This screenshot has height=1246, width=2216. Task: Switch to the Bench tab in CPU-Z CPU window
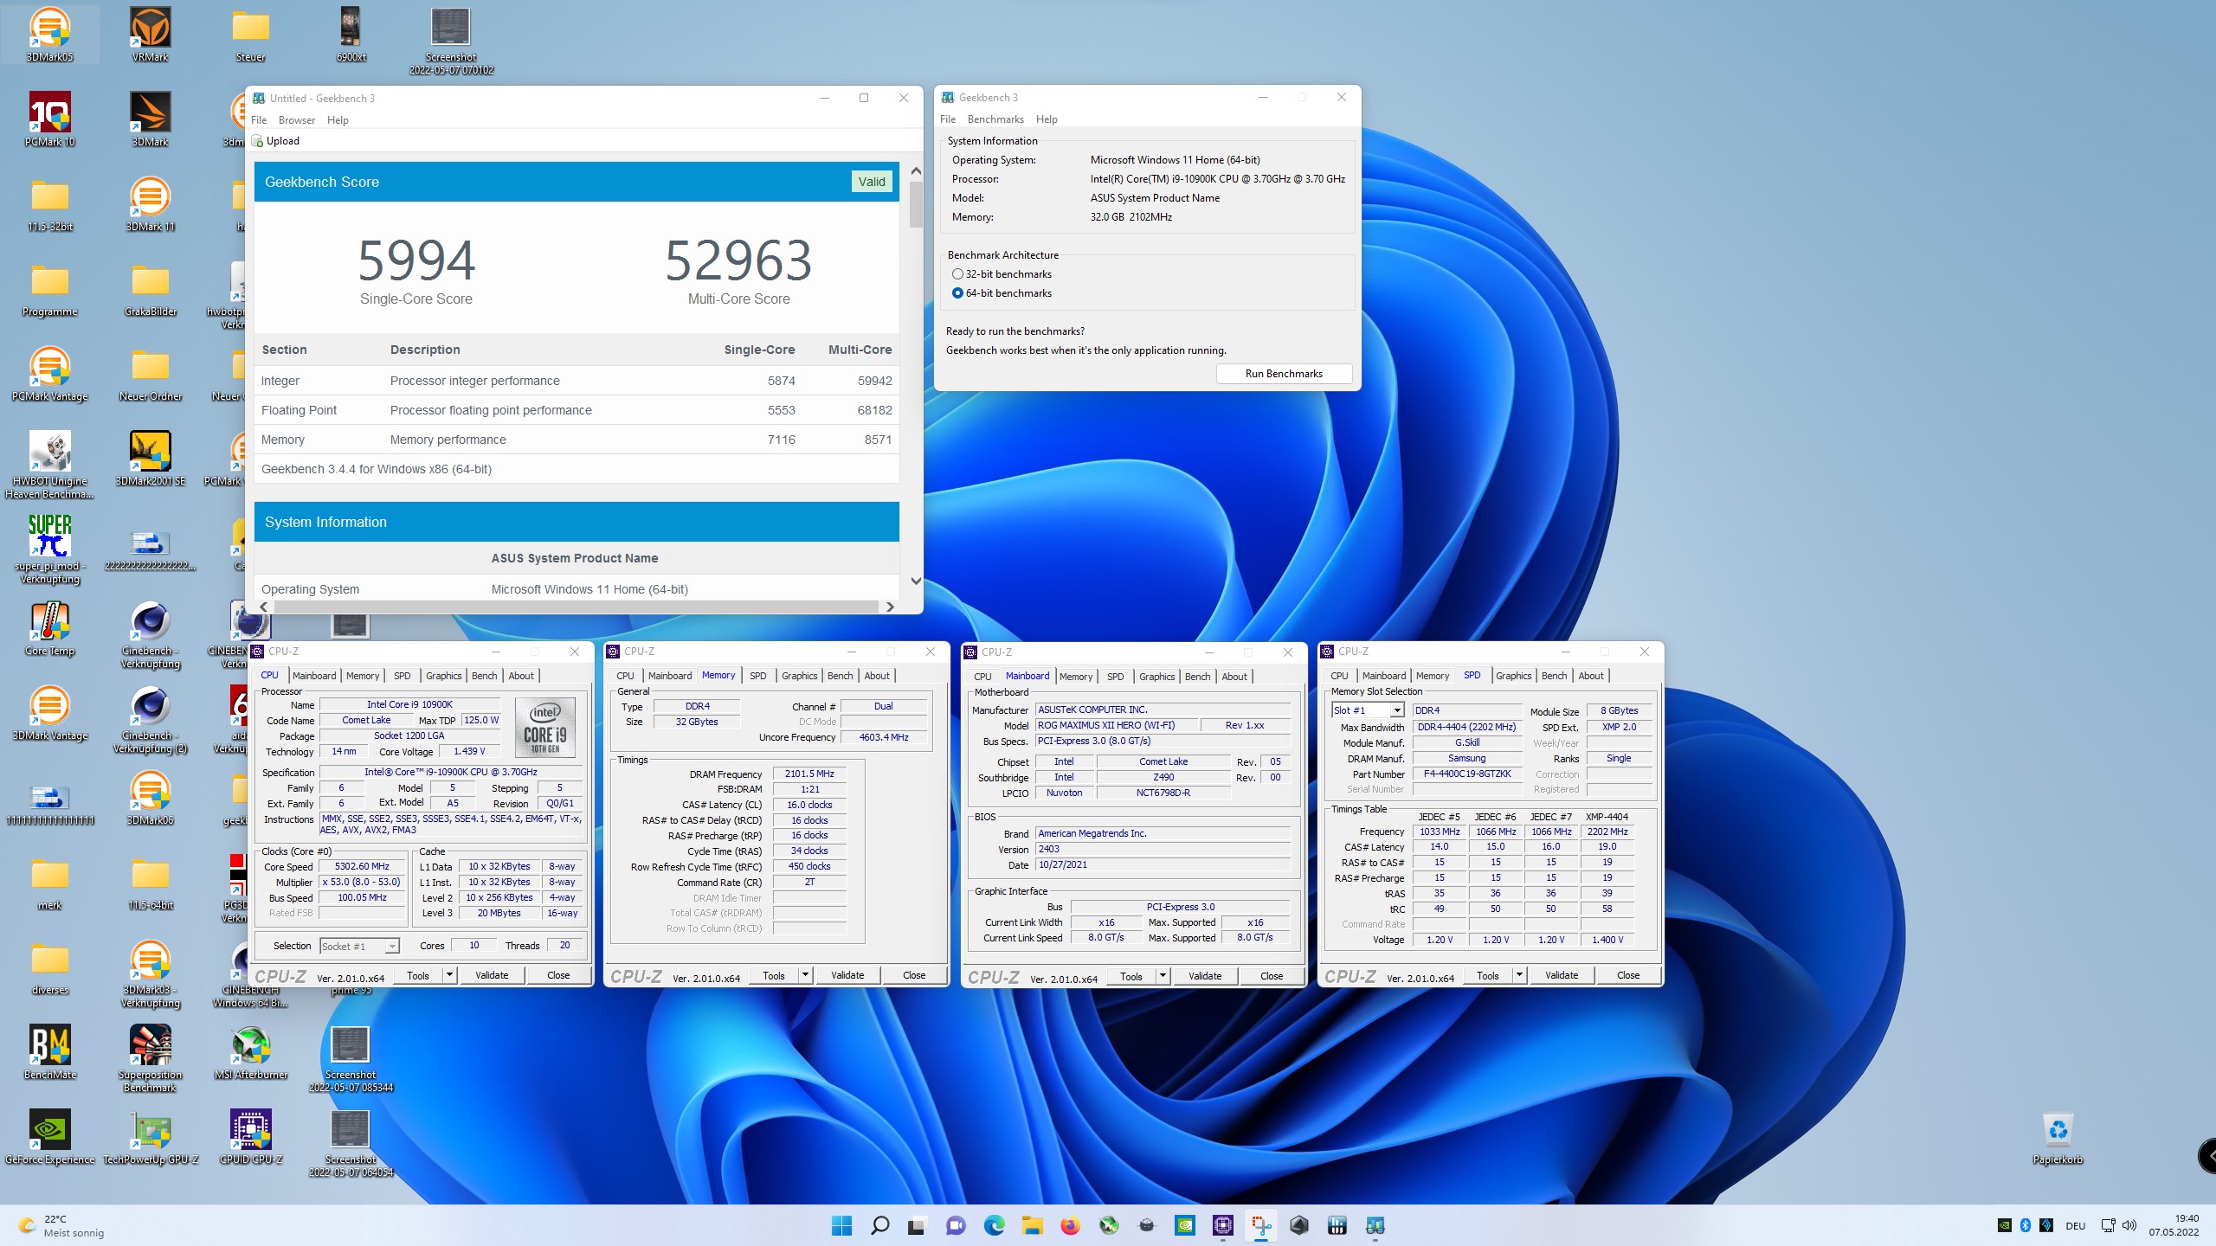[484, 676]
